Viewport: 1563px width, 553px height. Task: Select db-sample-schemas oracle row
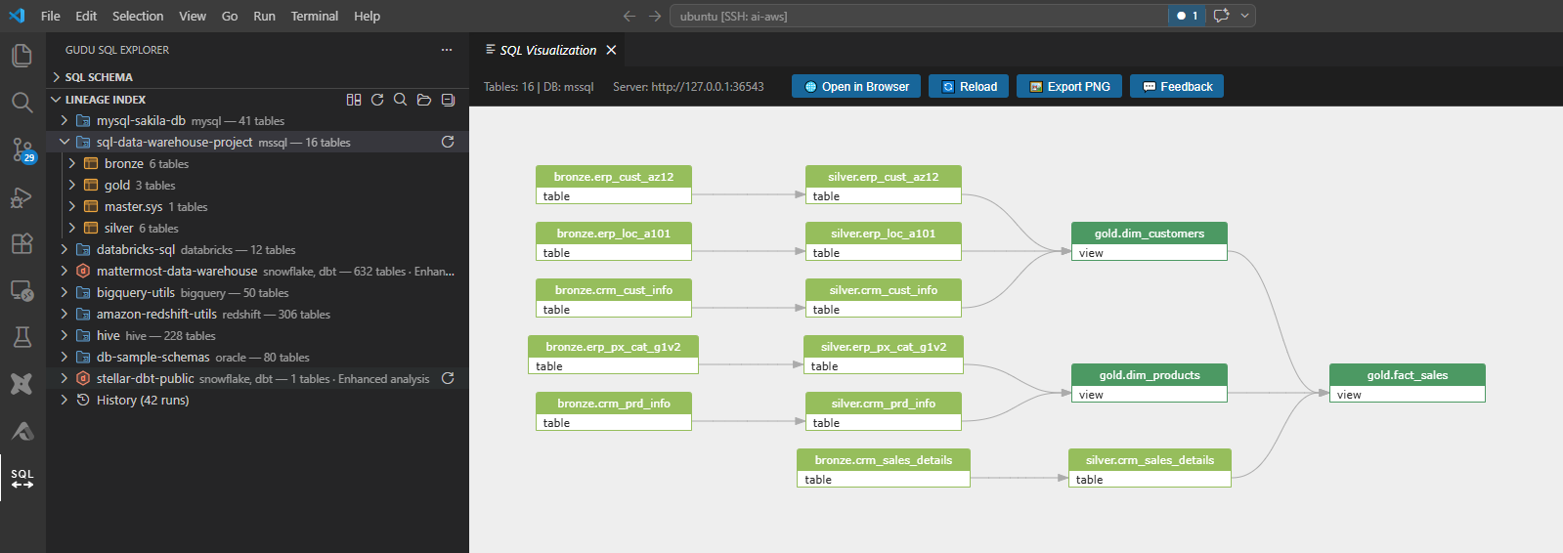[x=258, y=357]
